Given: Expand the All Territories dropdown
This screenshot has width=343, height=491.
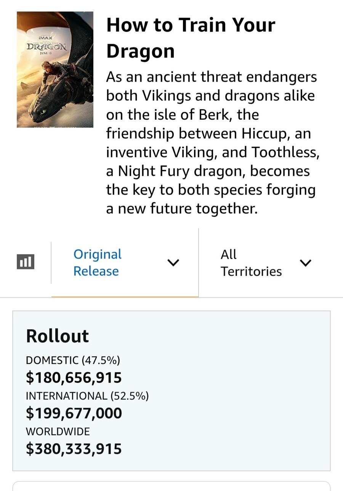Looking at the screenshot, I should pos(271,262).
